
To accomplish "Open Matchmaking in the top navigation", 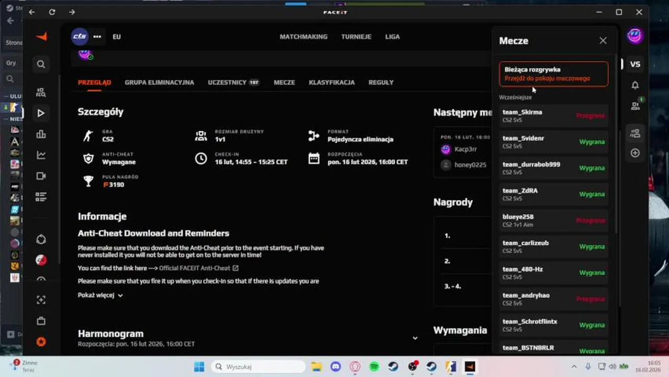I will point(304,37).
